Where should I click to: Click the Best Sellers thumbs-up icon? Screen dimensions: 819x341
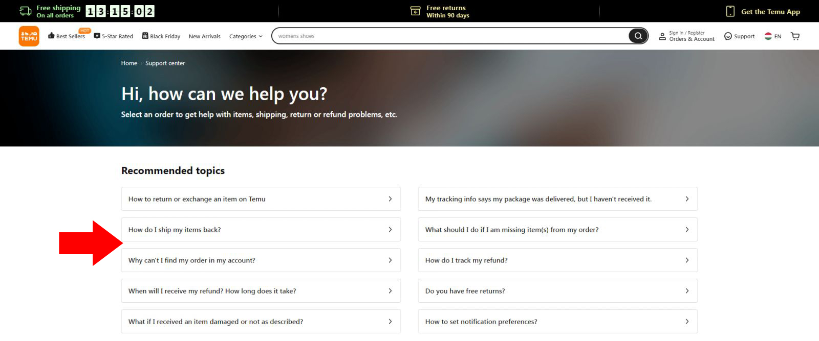51,36
